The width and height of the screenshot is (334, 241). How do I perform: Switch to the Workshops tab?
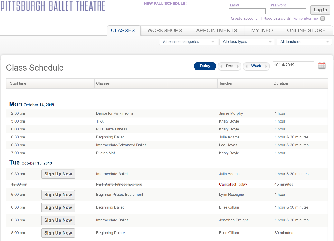(165, 30)
